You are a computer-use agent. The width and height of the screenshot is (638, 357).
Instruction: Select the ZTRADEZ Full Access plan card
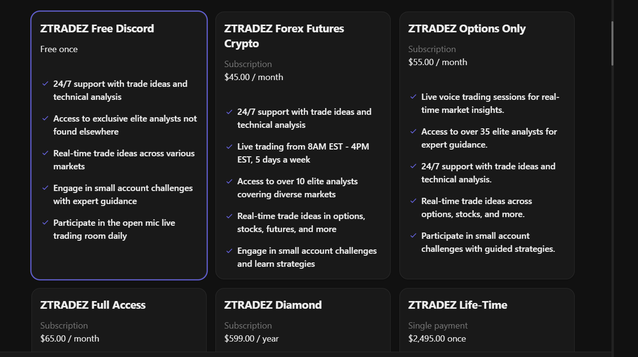(x=119, y=321)
